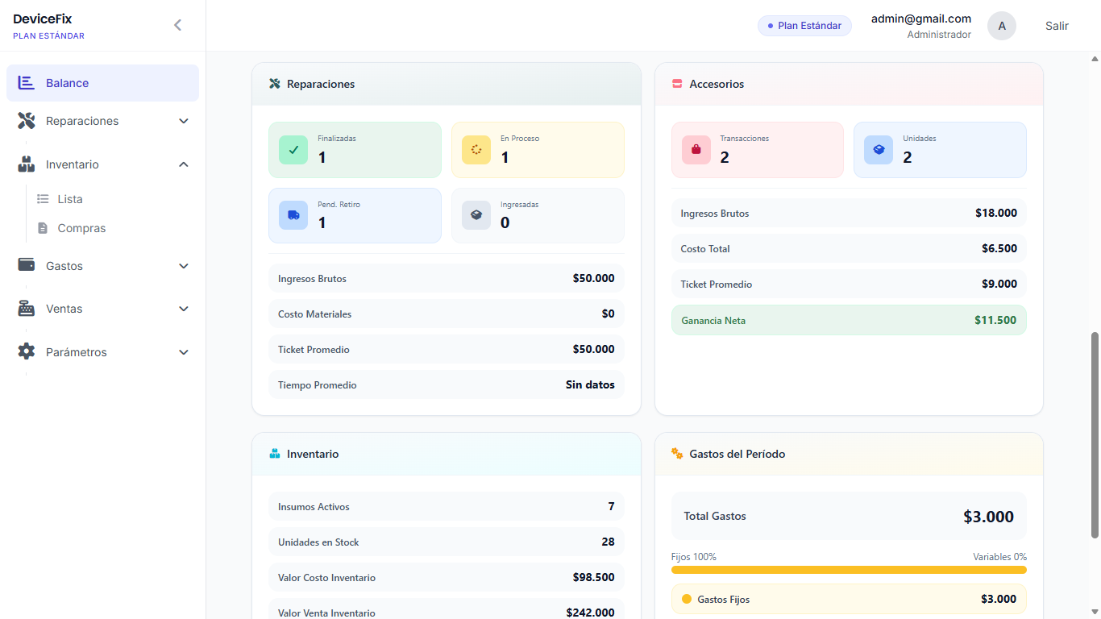Click the green Finalizadas checkmark icon

click(x=293, y=149)
